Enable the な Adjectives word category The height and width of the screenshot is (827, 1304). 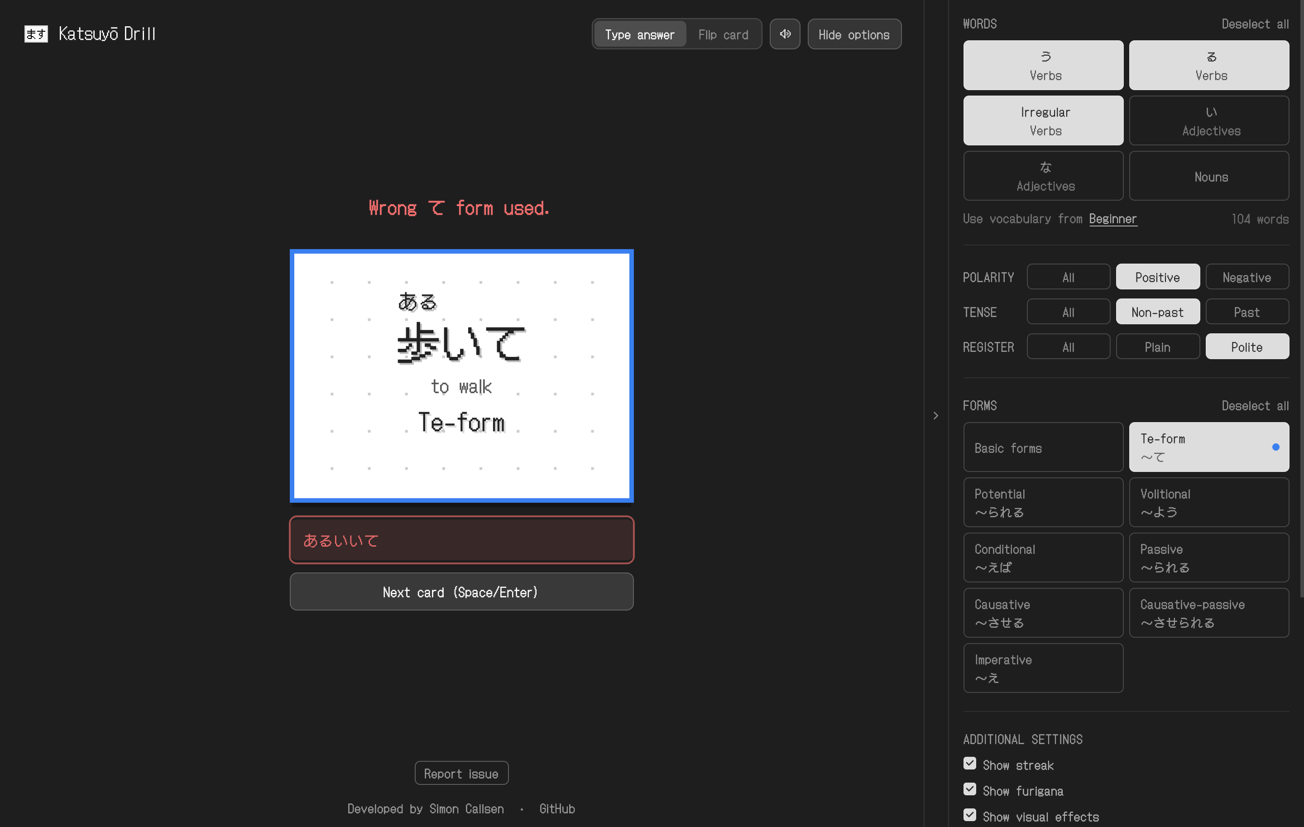pyautogui.click(x=1043, y=176)
